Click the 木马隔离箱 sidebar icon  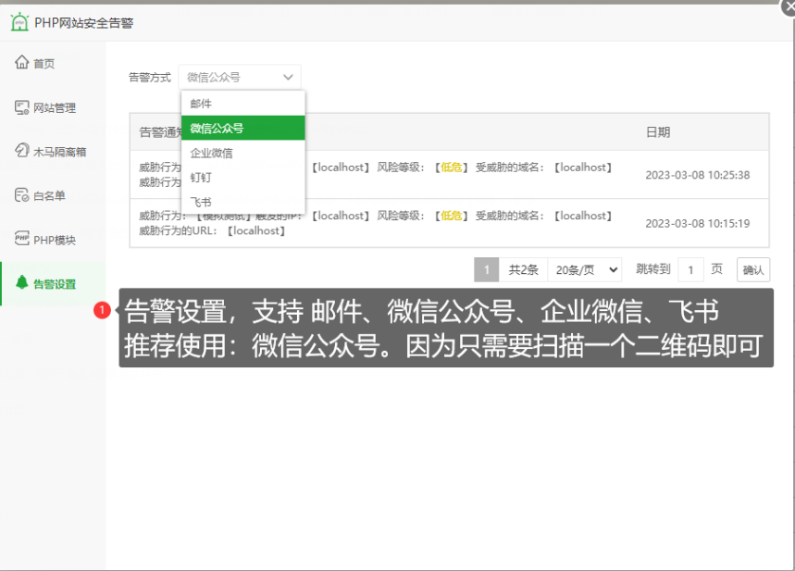pyautogui.click(x=22, y=151)
